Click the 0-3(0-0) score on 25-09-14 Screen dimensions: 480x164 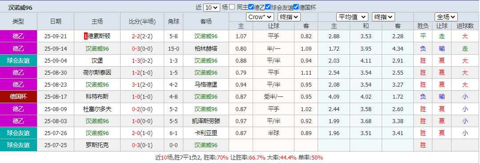[x=142, y=48]
